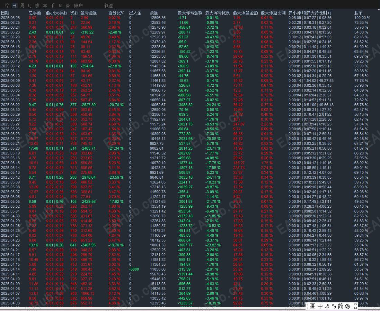Click the 77.78 % win rate cell

pyautogui.click(x=361, y=81)
